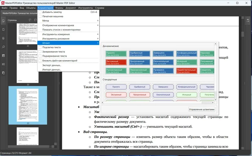Open the Объекты menu
Viewport: 252px width, 156px height.
tap(31, 8)
